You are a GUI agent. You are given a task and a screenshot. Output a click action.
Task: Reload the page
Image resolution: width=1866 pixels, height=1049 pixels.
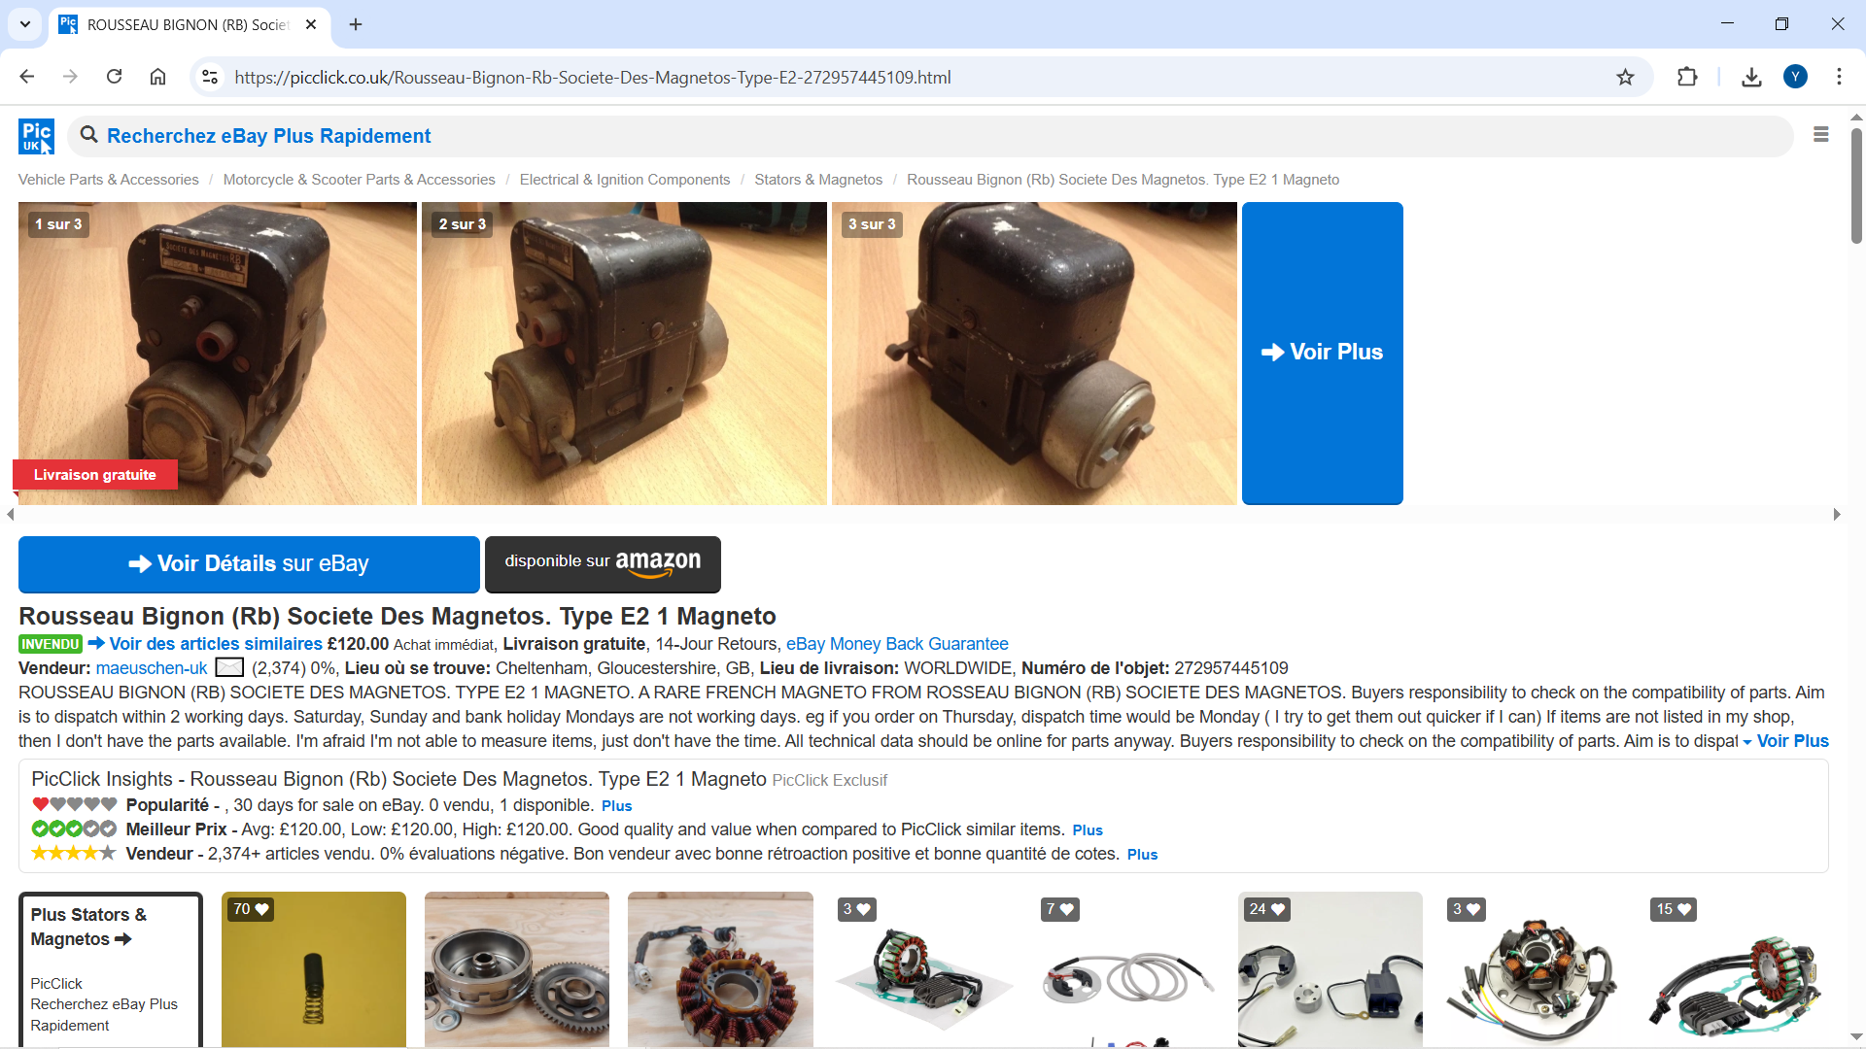coord(114,77)
